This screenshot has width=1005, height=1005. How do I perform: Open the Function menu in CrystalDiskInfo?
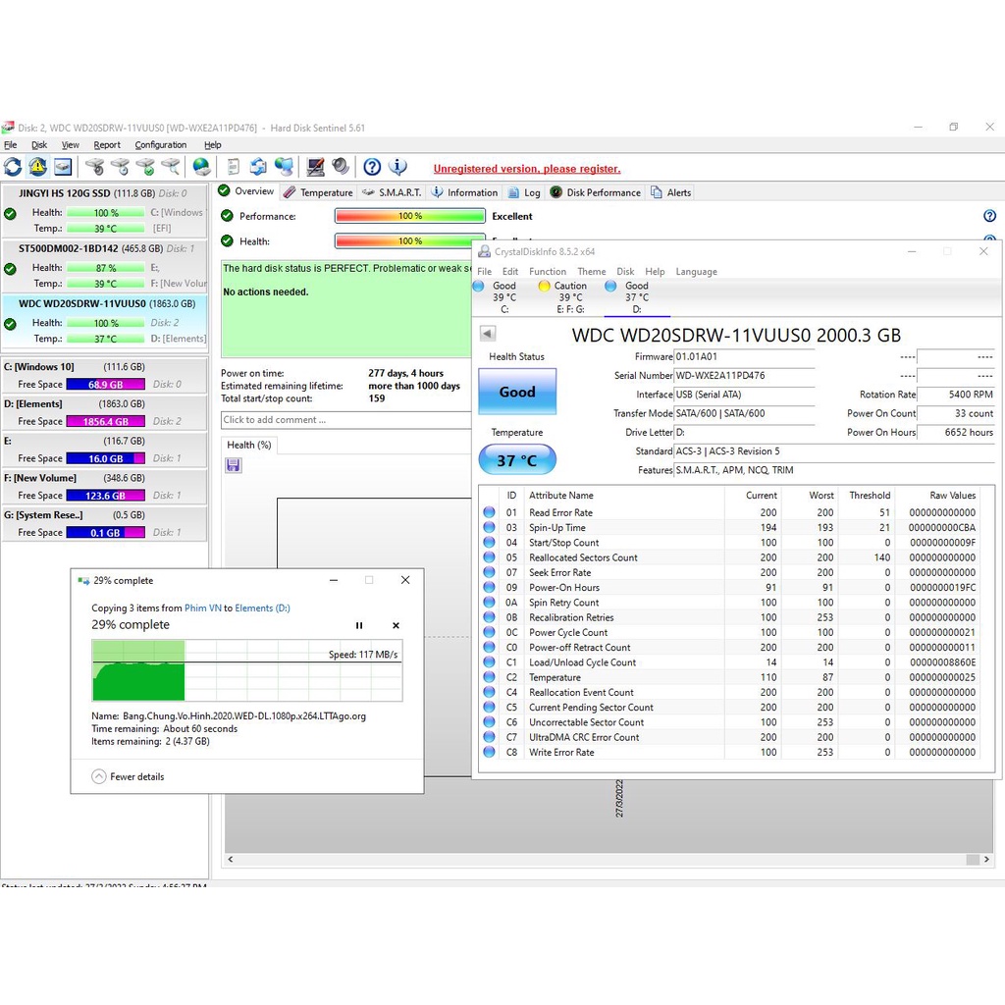point(547,272)
